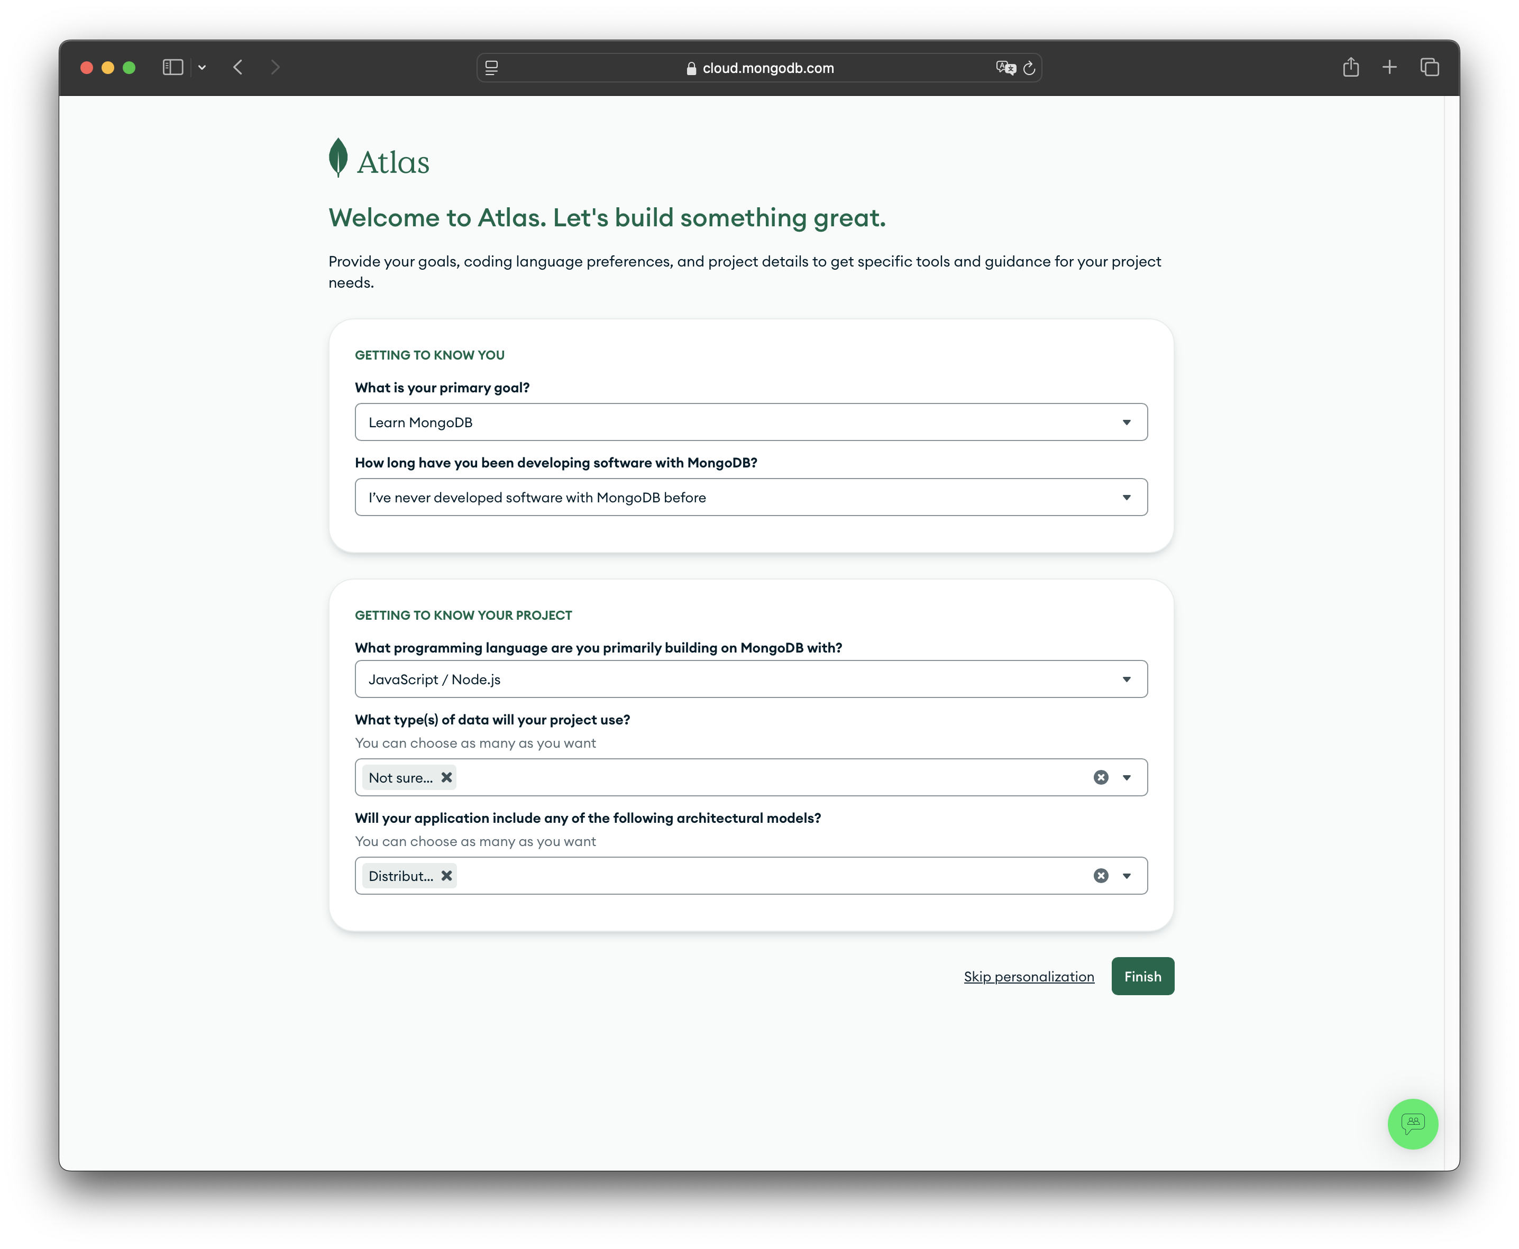Open the programming language dropdown
Viewport: 1519px width, 1249px height.
[x=751, y=679]
